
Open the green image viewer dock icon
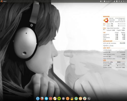click(76, 98)
